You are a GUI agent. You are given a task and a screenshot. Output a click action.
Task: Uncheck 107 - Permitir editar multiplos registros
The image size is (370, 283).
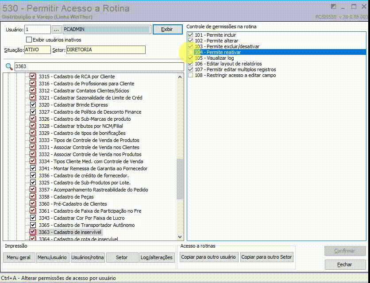190,69
